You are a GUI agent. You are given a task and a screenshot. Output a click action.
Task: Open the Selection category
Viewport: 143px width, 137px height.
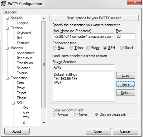click(x=24, y=68)
